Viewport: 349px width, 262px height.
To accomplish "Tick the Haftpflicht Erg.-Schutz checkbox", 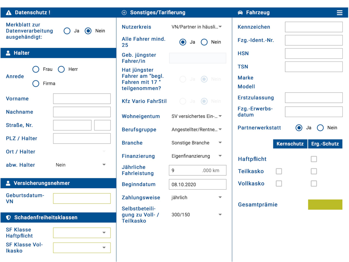I will 314,159.
